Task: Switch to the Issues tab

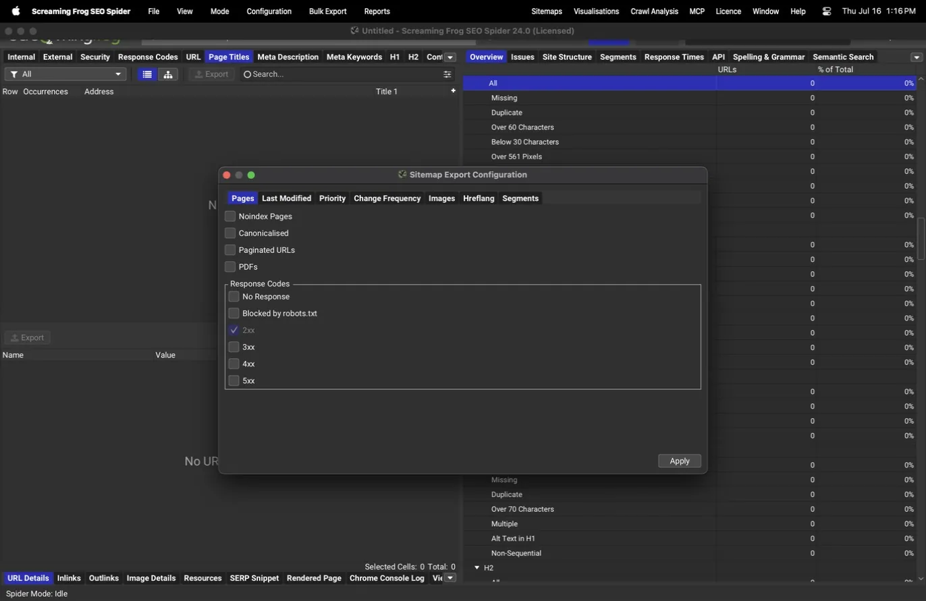Action: (522, 57)
